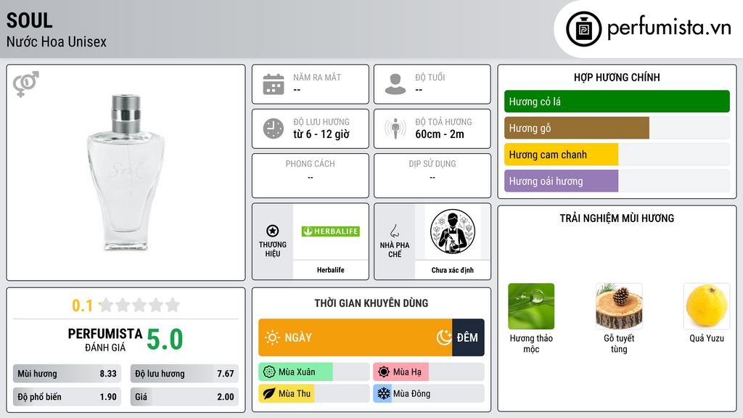Click the Mùa Thu season bar
This screenshot has height=418, width=743.
pyautogui.click(x=313, y=393)
